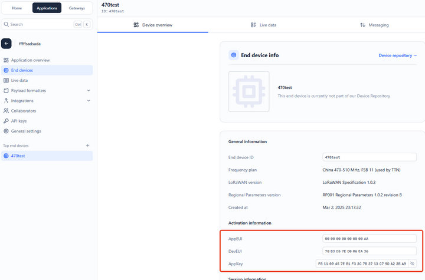Switch to the Live data tab
This screenshot has width=425, height=280.
263,25
